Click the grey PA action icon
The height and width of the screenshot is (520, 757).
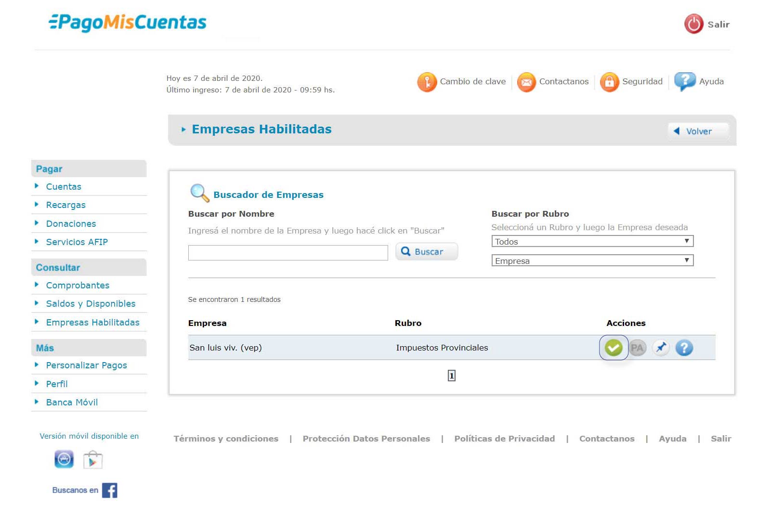coord(637,348)
